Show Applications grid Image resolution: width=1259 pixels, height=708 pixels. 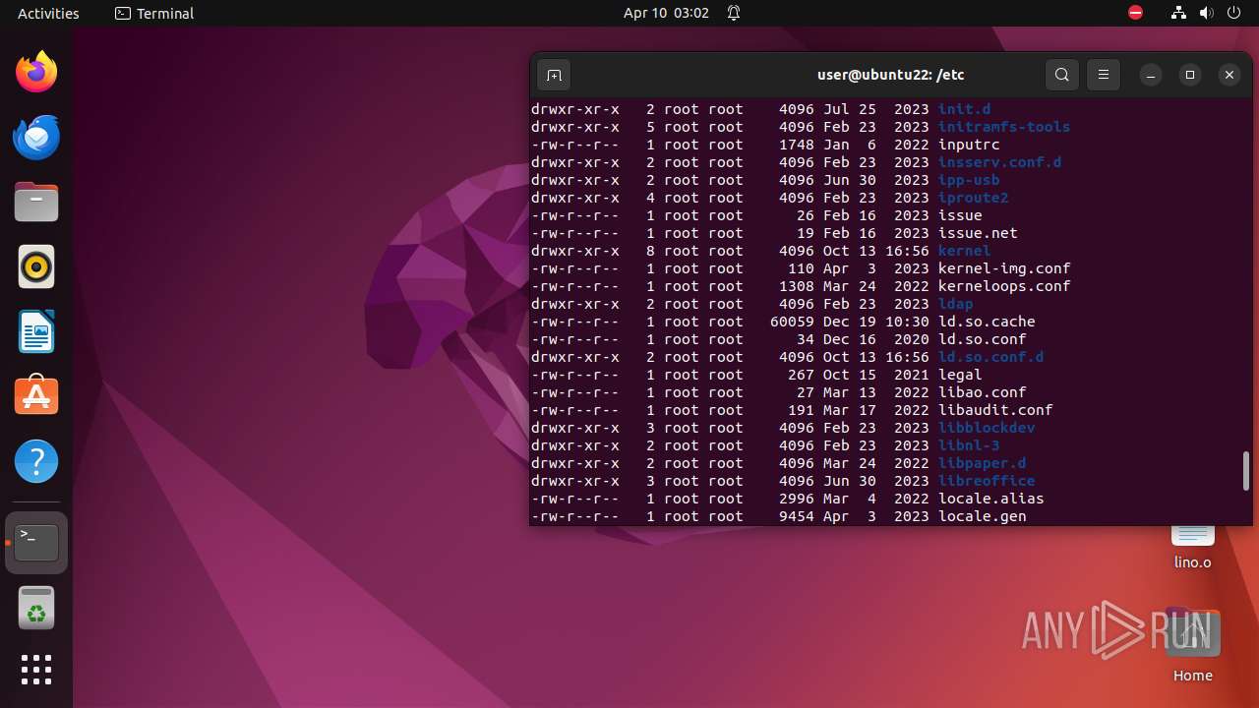pyautogui.click(x=36, y=670)
